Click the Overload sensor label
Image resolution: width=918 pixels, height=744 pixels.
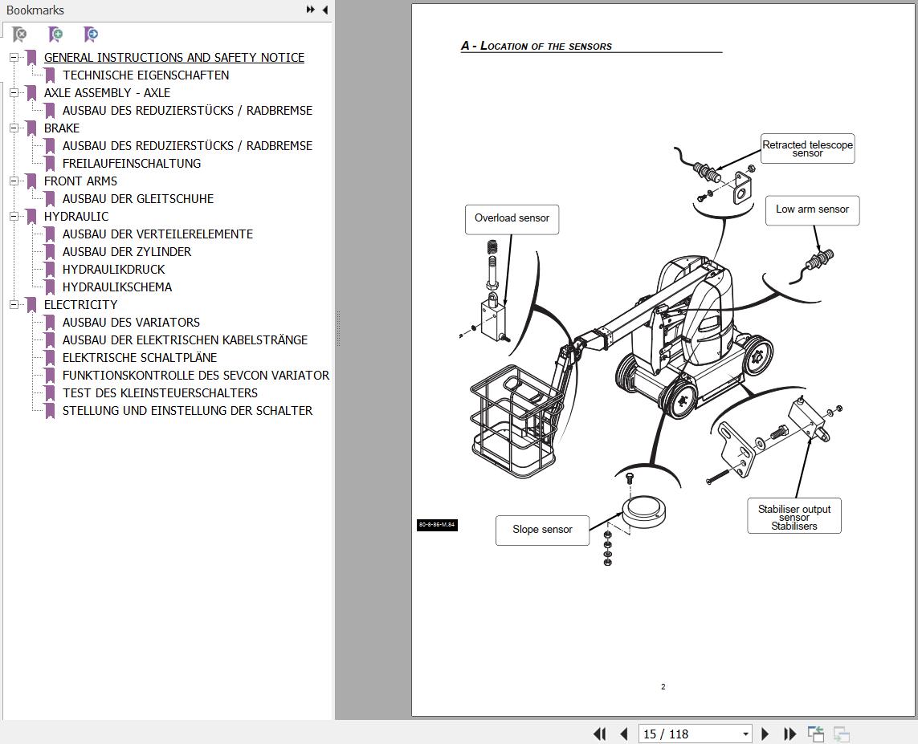click(x=512, y=219)
